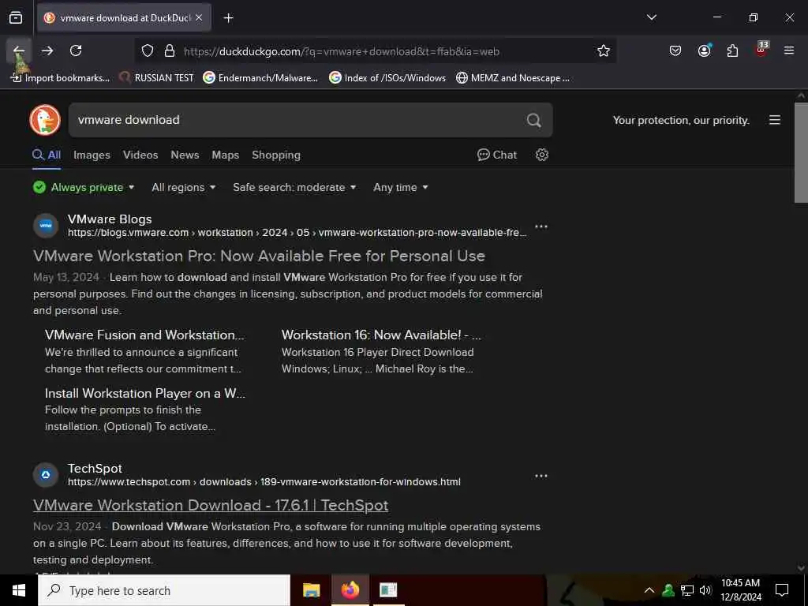808x606 pixels.
Task: Expand Safe search: moderate dropdown
Action: [x=294, y=187]
